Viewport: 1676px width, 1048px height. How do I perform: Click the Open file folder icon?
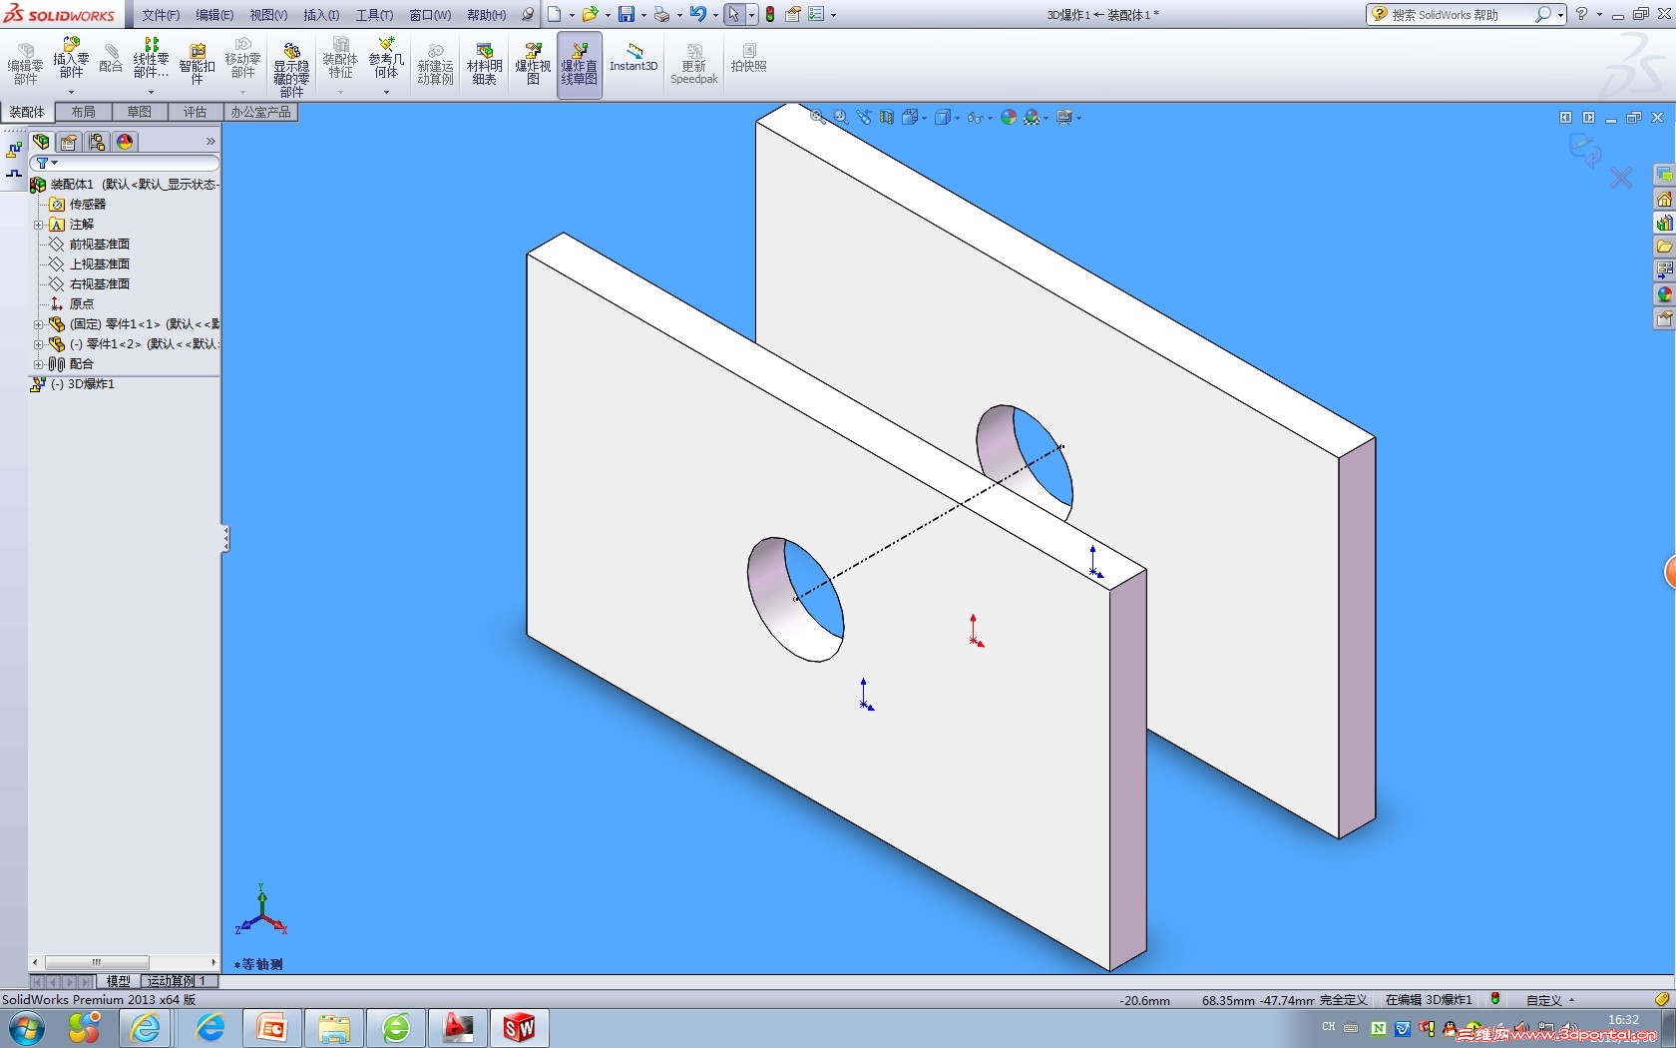tap(590, 14)
